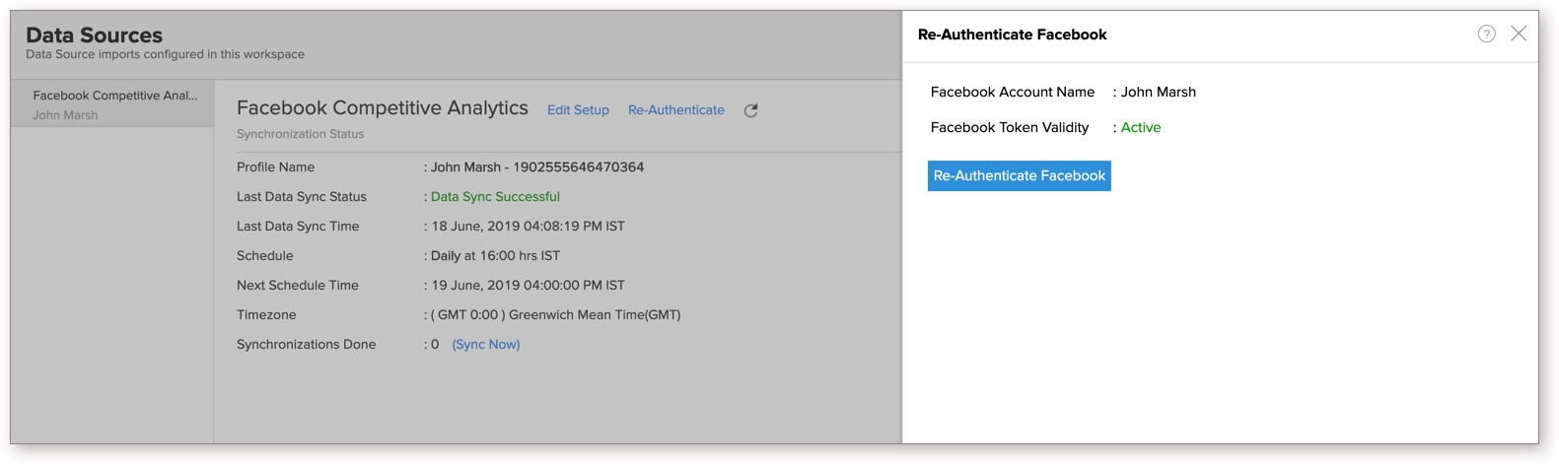This screenshot has width=1559, height=464.
Task: Click the refresh icon beside Re-Authenticate
Action: [x=750, y=110]
